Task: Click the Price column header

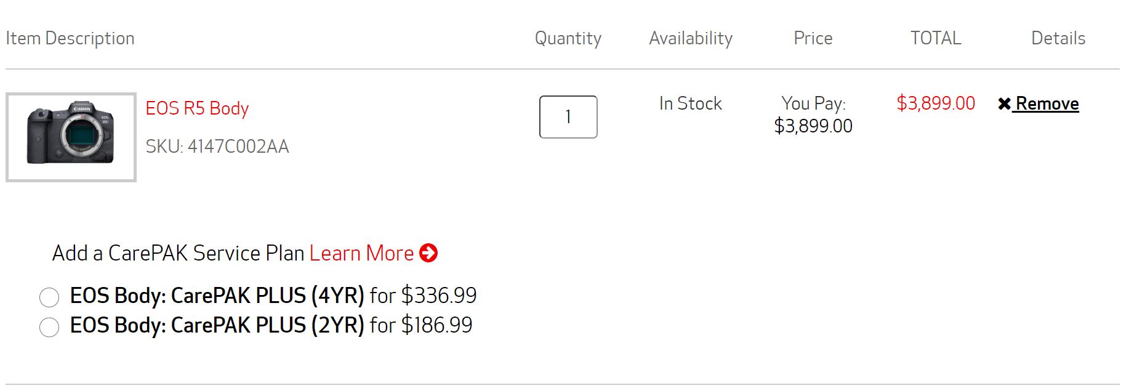Action: (x=813, y=38)
